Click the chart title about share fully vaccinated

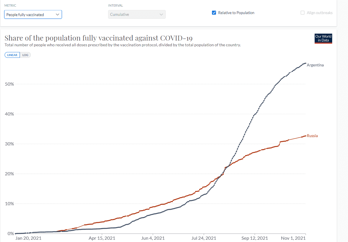click(98, 38)
